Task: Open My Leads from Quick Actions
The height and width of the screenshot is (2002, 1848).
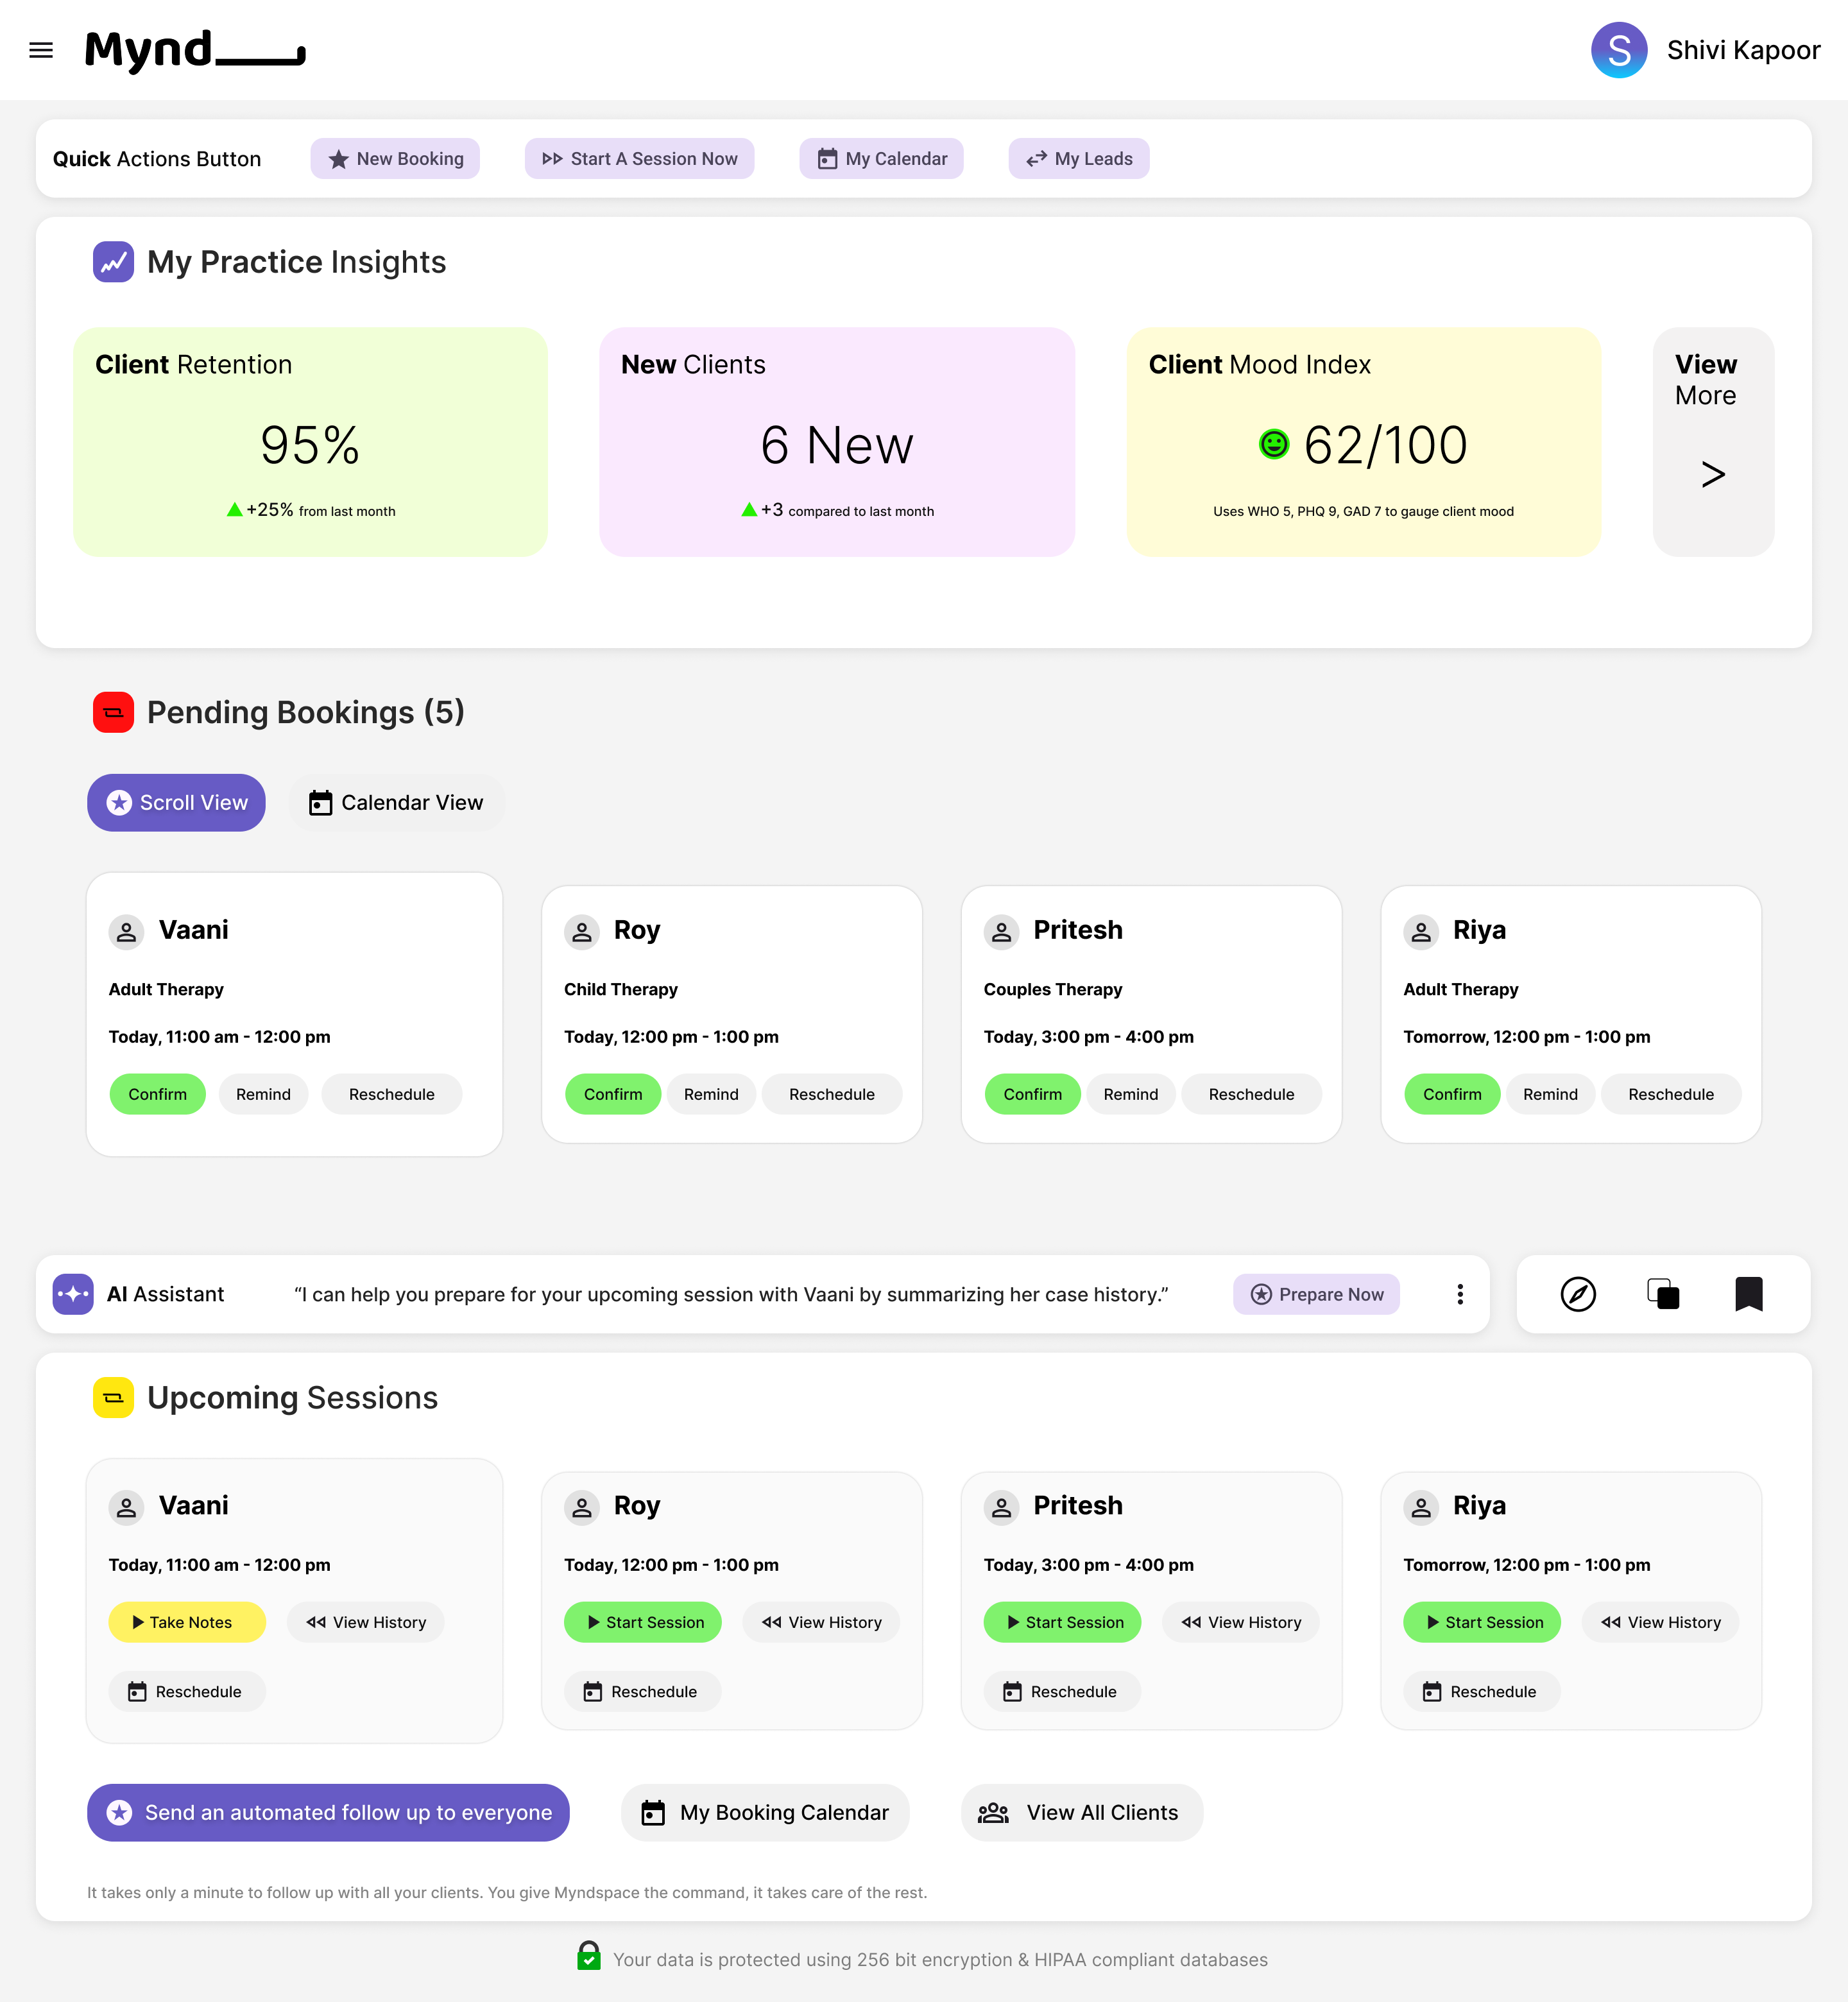Action: point(1078,158)
